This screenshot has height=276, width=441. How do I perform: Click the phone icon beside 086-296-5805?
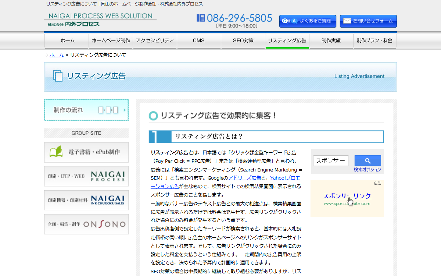201,18
